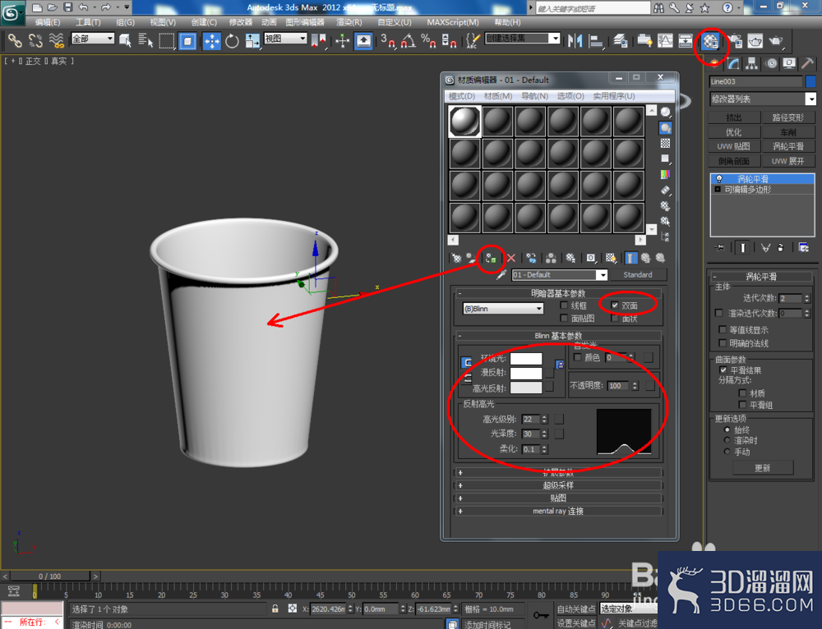The width and height of the screenshot is (822, 629).
Task: Open Select by Name list icon
Action: (x=145, y=41)
